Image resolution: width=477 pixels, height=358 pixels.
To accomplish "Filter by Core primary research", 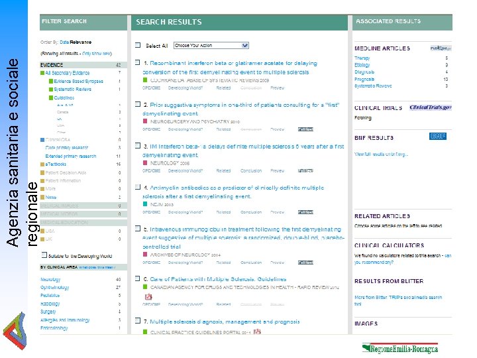I will click(x=67, y=148).
